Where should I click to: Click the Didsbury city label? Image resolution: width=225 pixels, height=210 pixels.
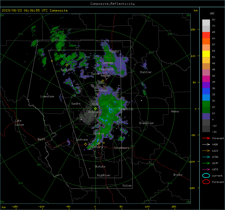94,112
